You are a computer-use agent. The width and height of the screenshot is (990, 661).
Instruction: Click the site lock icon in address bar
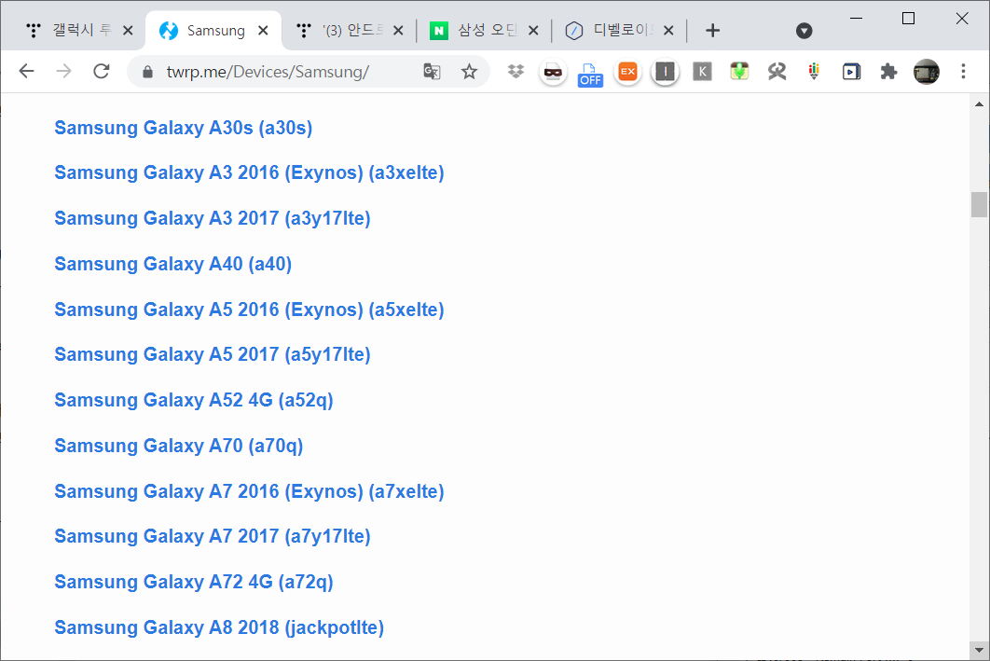pyautogui.click(x=147, y=72)
